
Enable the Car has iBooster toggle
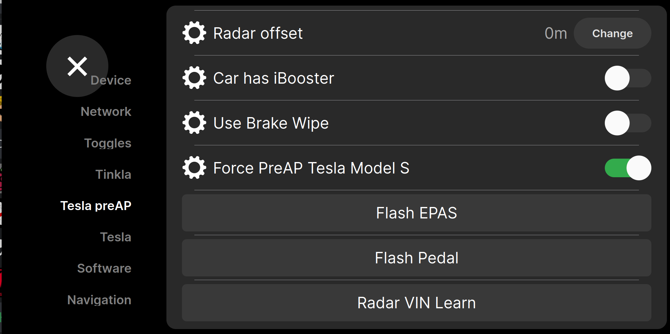627,78
